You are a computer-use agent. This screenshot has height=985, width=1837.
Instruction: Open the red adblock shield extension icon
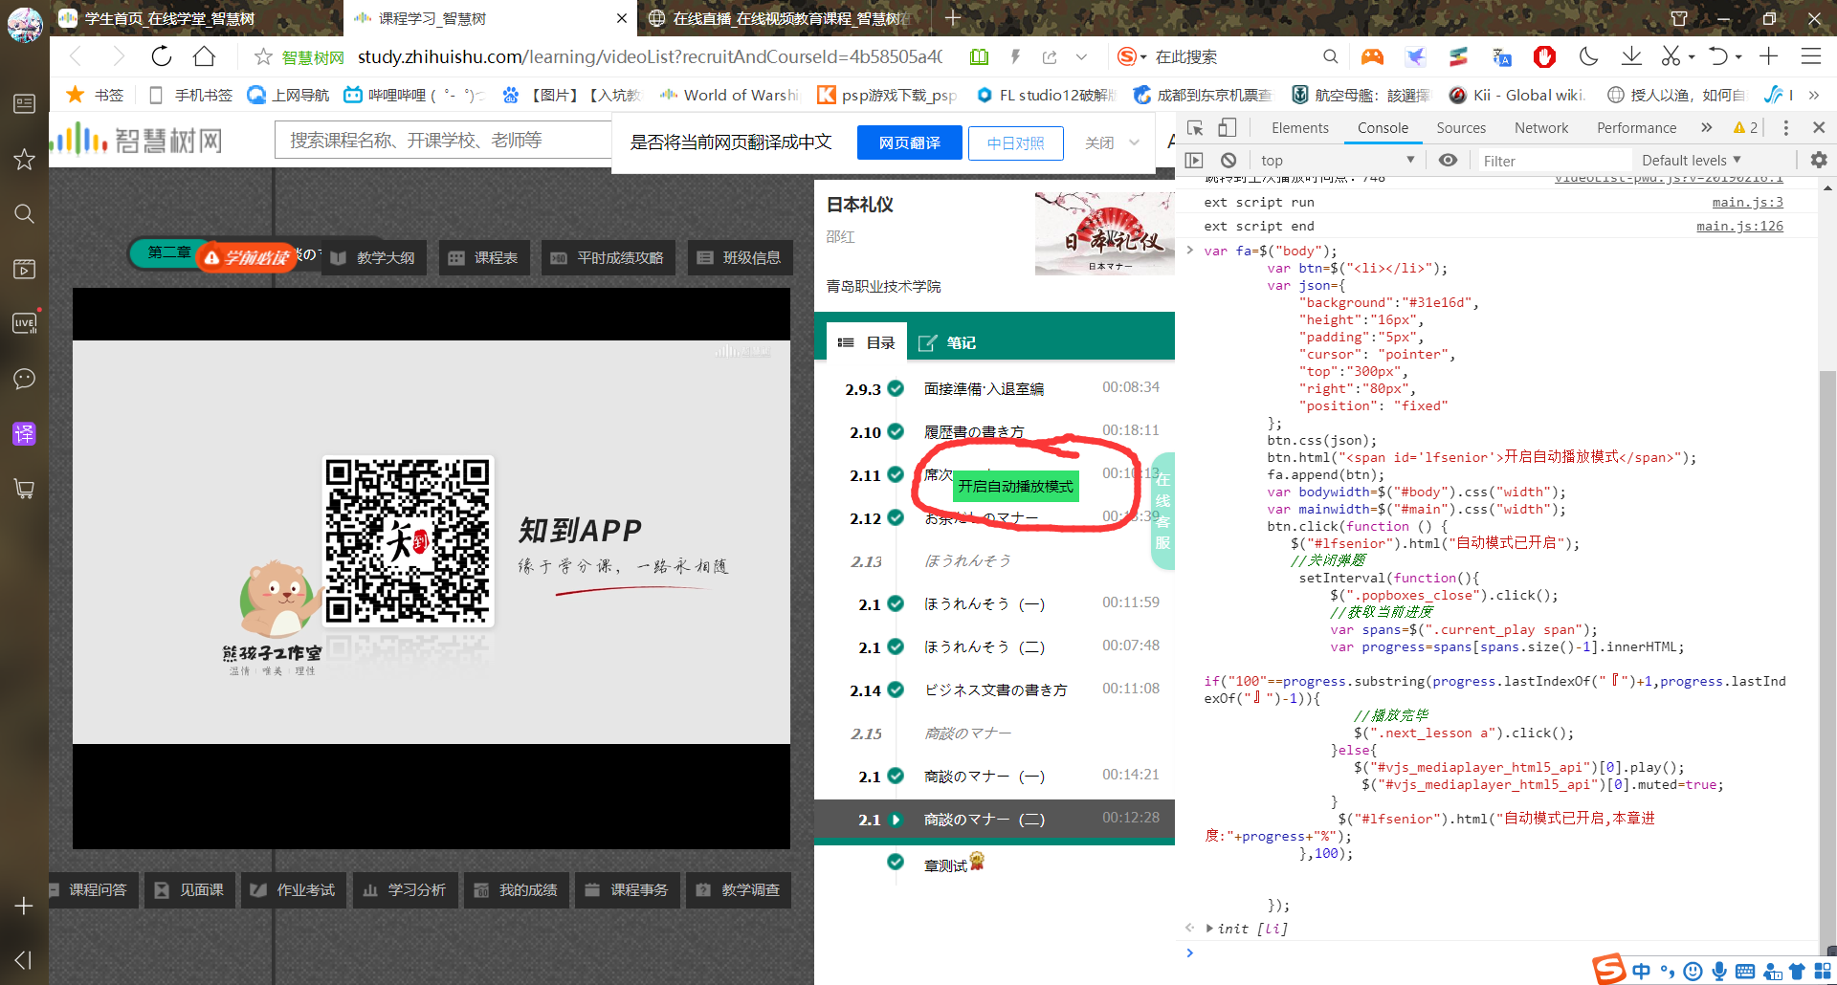(x=1544, y=57)
